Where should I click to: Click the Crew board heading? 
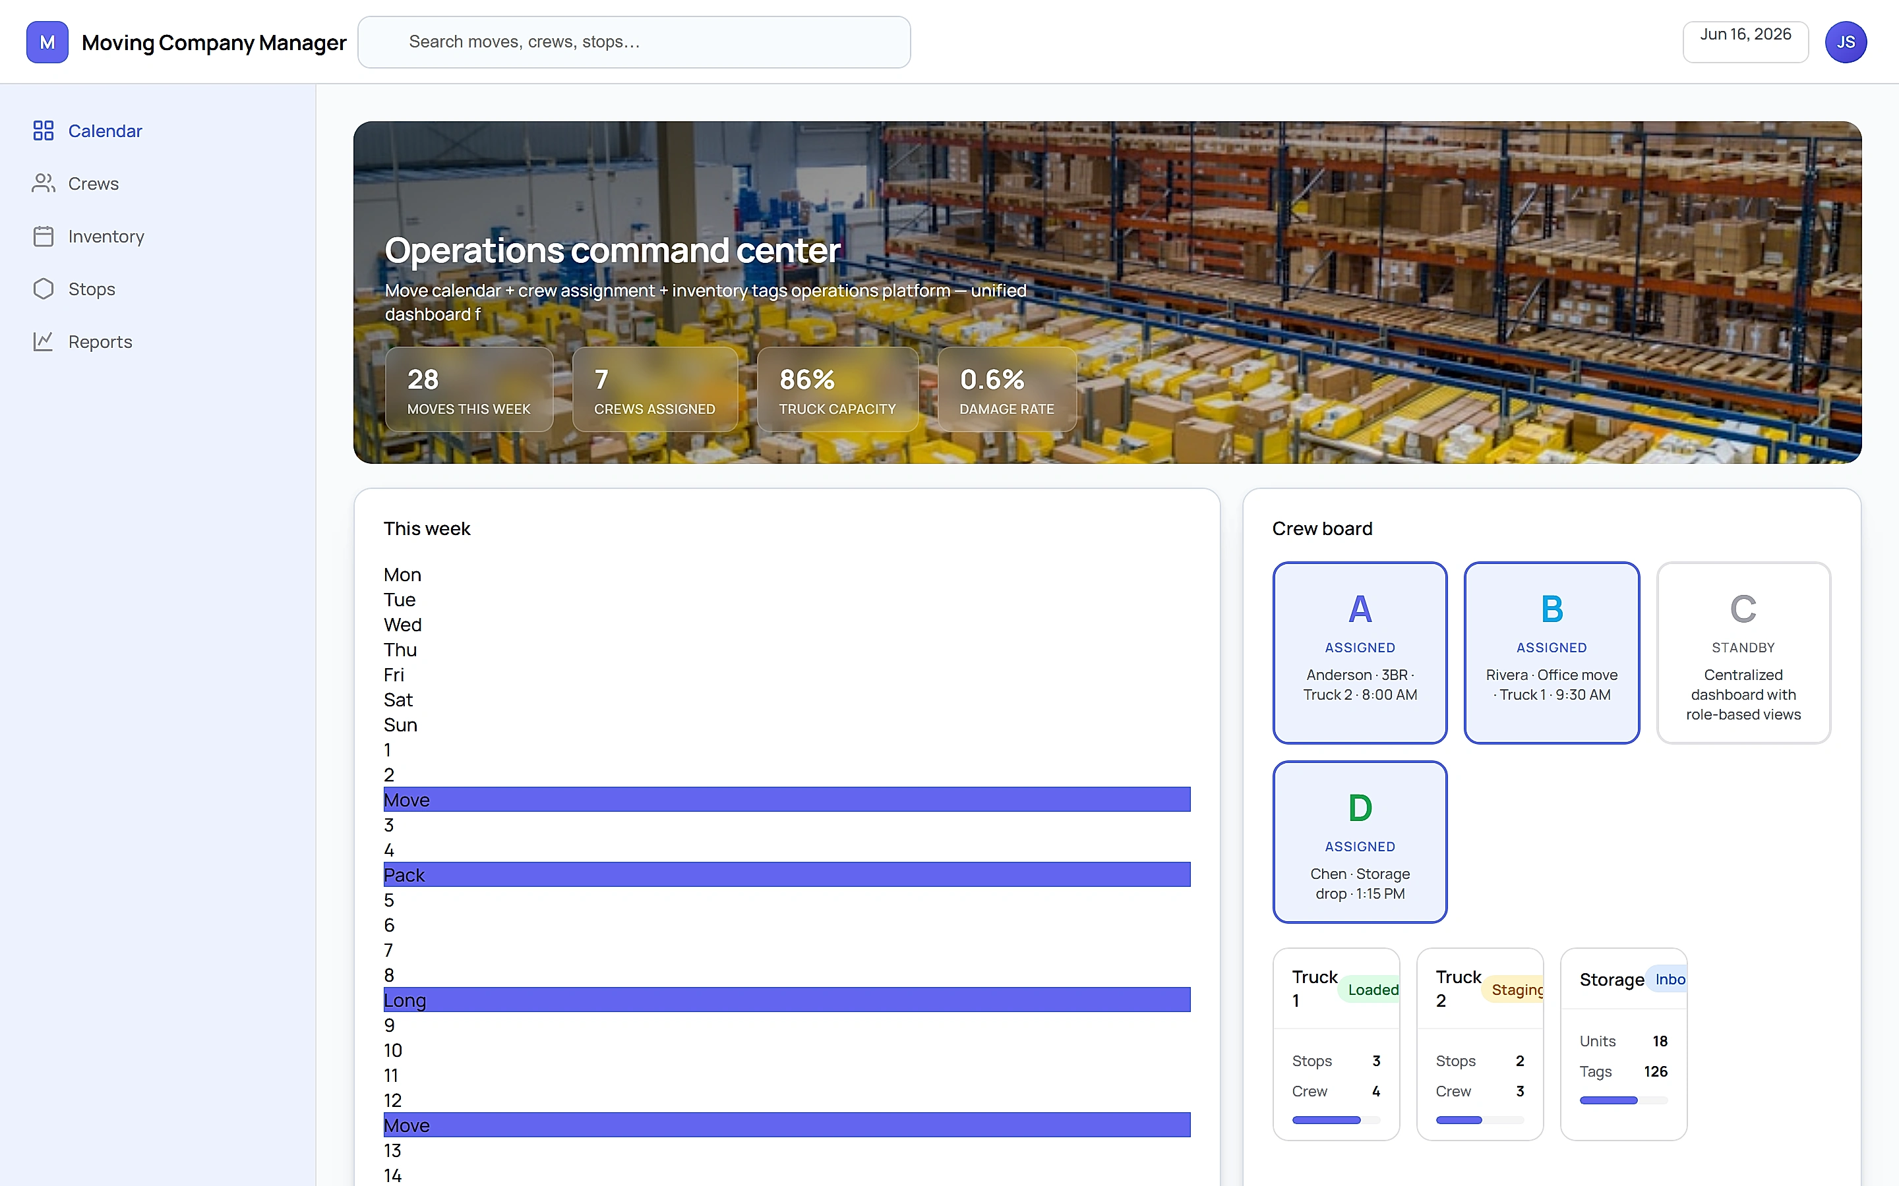[x=1322, y=528]
